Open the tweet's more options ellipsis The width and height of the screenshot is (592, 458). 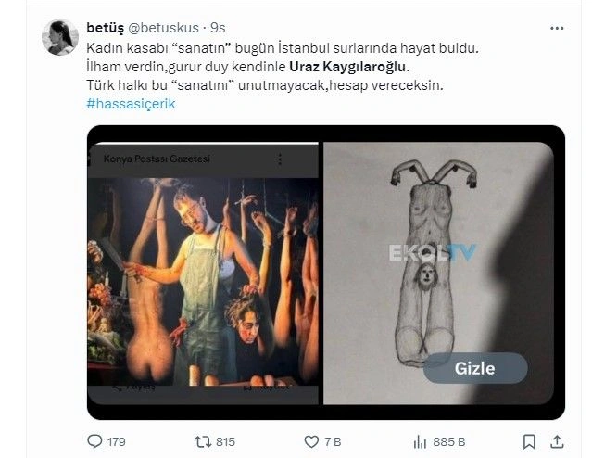556,29
